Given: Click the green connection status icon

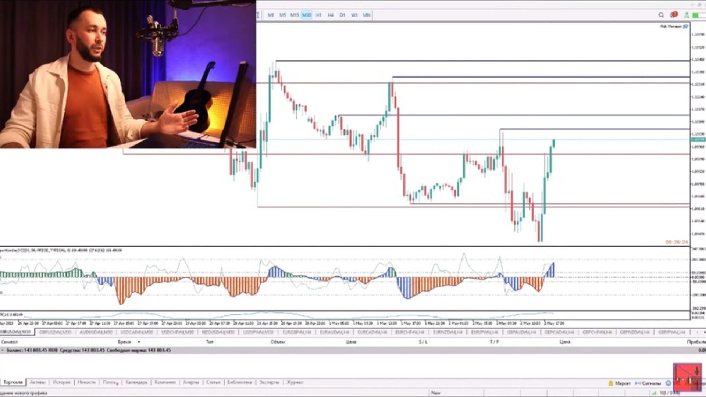Looking at the screenshot, I should [x=695, y=15].
